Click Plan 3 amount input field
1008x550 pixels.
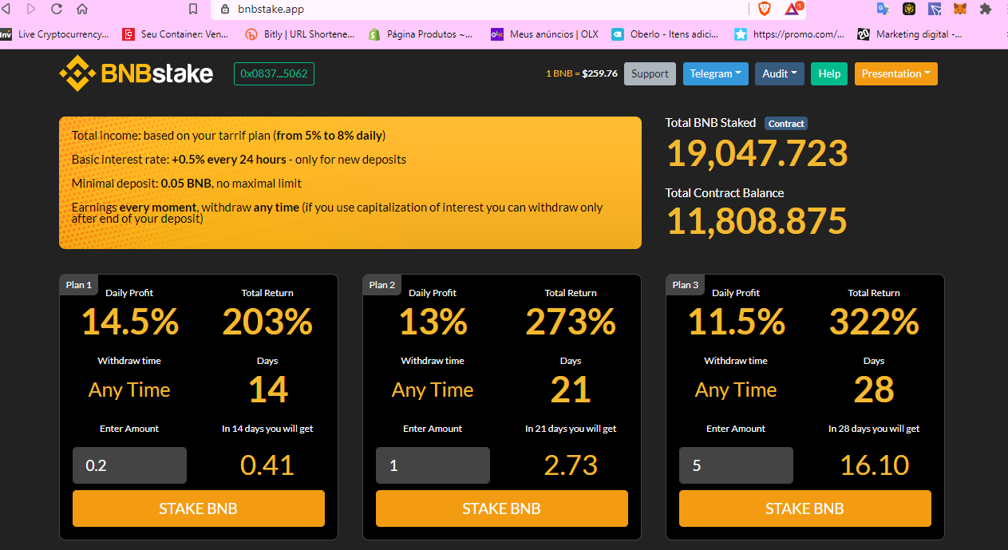(736, 465)
